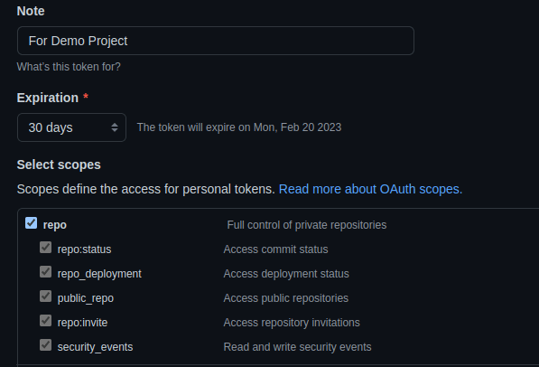Toggle the repo_deployment checkbox
This screenshot has height=367, width=539.
pos(45,272)
